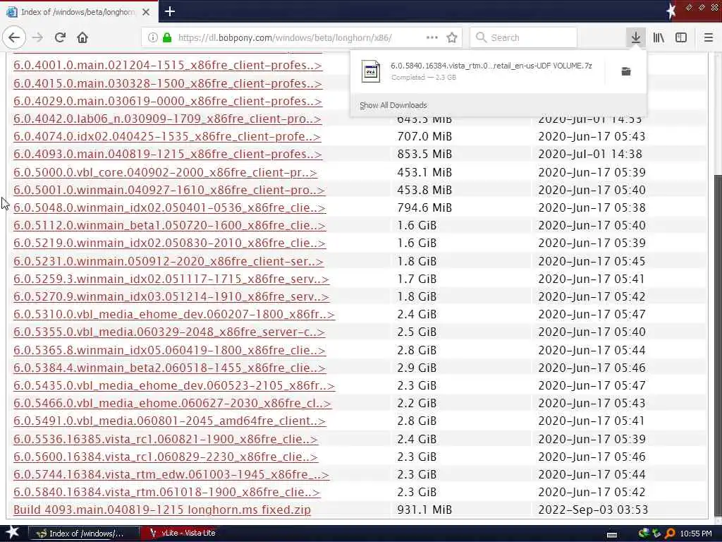Open 6.0.5384.4.winmain_beta2.060518-1455 link
The width and height of the screenshot is (722, 542).
click(169, 368)
